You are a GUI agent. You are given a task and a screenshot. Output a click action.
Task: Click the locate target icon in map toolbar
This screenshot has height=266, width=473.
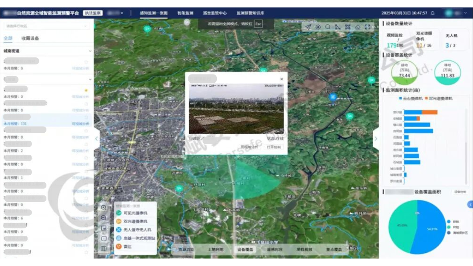(x=318, y=27)
